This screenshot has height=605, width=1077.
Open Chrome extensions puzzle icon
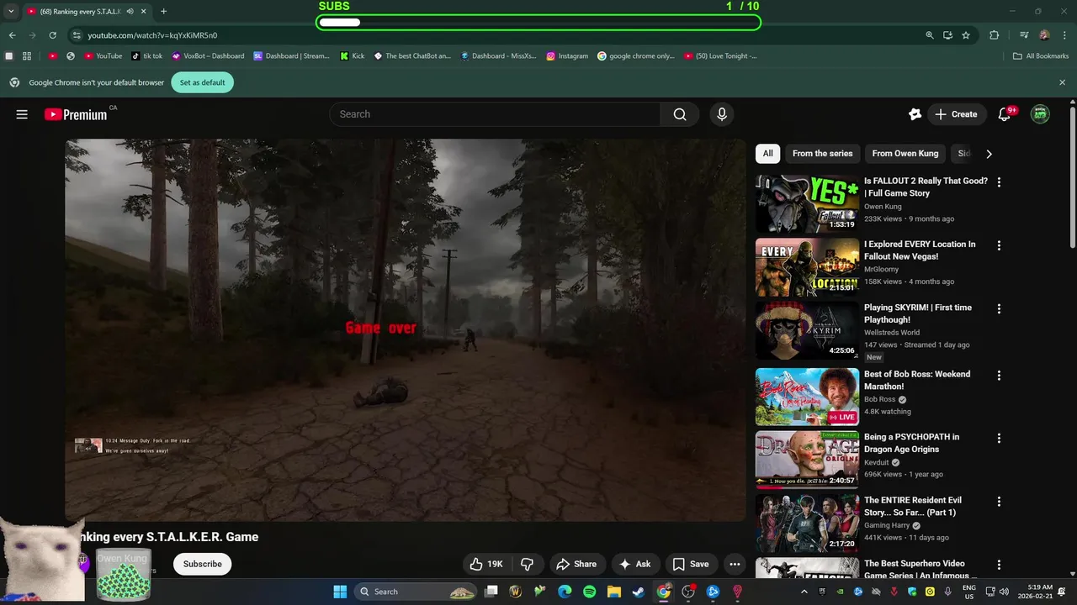point(994,35)
